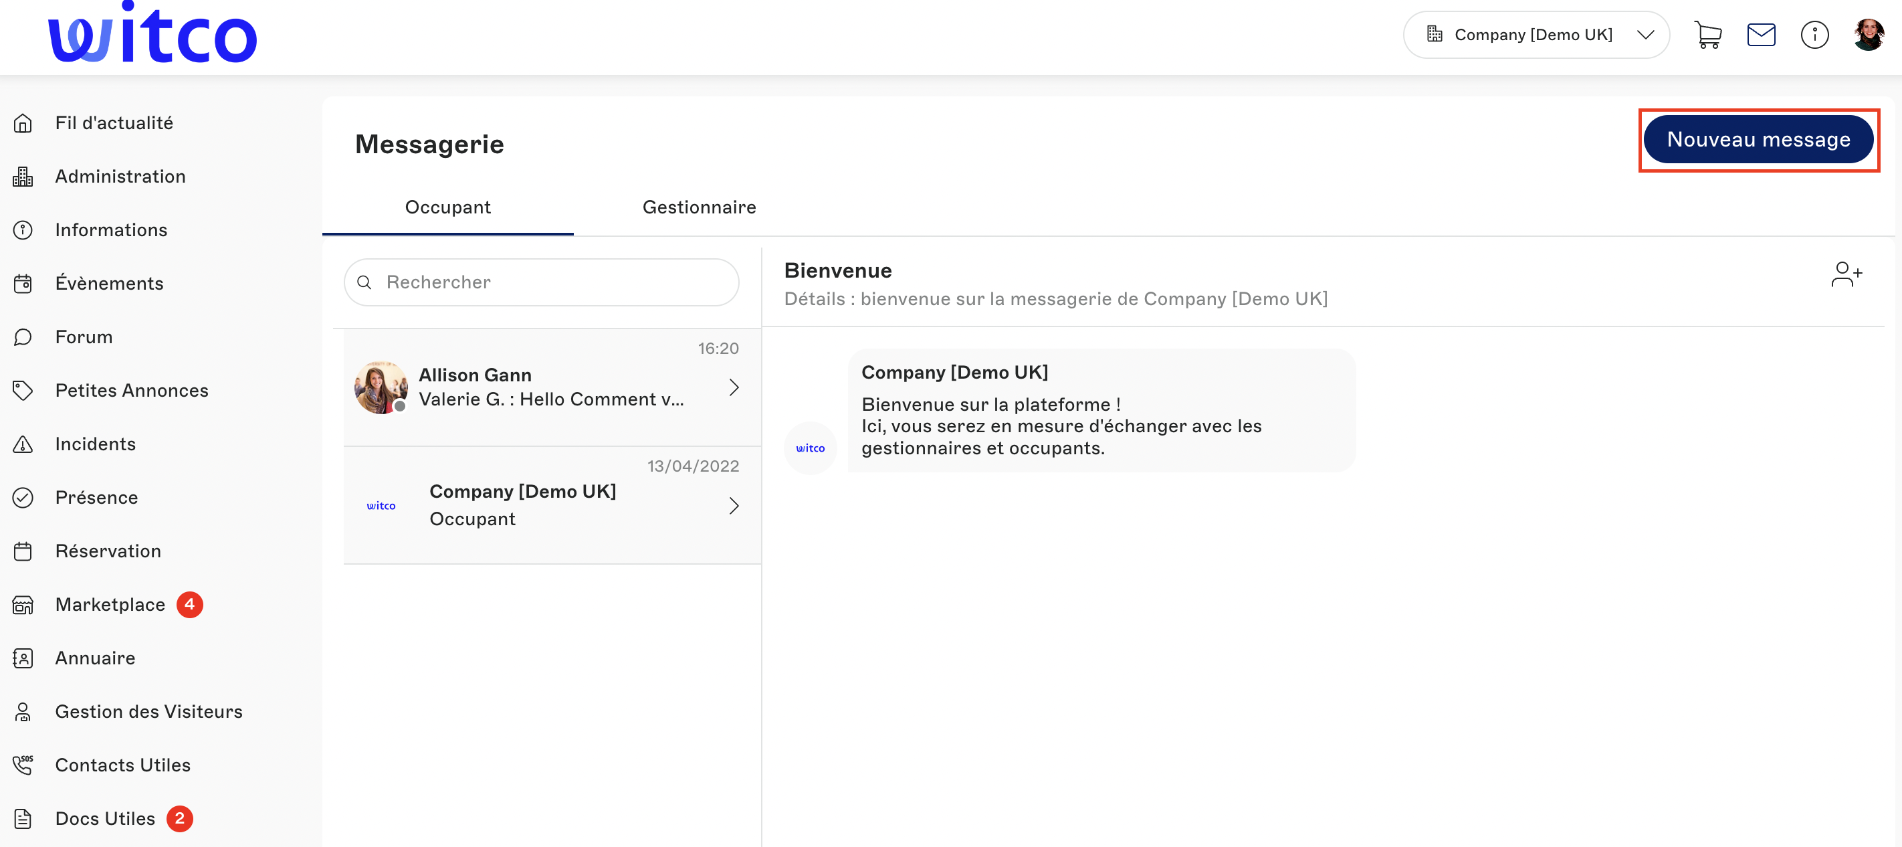The width and height of the screenshot is (1902, 847).
Task: Click the Forum speech bubble icon
Action: [23, 337]
